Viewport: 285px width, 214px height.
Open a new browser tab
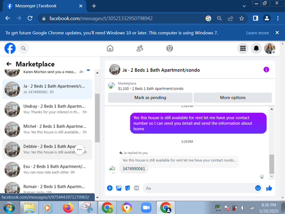pos(94,6)
